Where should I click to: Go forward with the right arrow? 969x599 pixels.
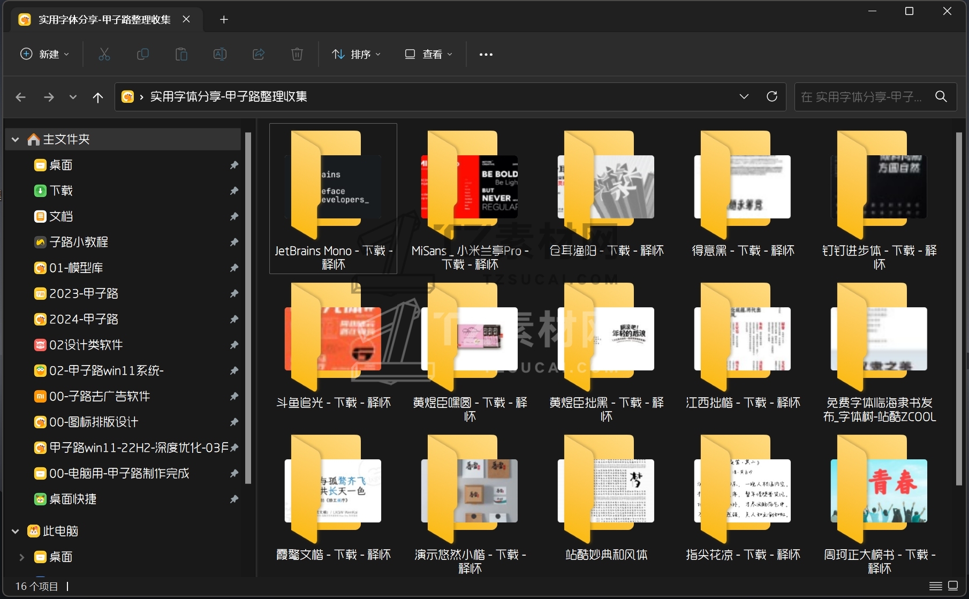click(x=49, y=97)
